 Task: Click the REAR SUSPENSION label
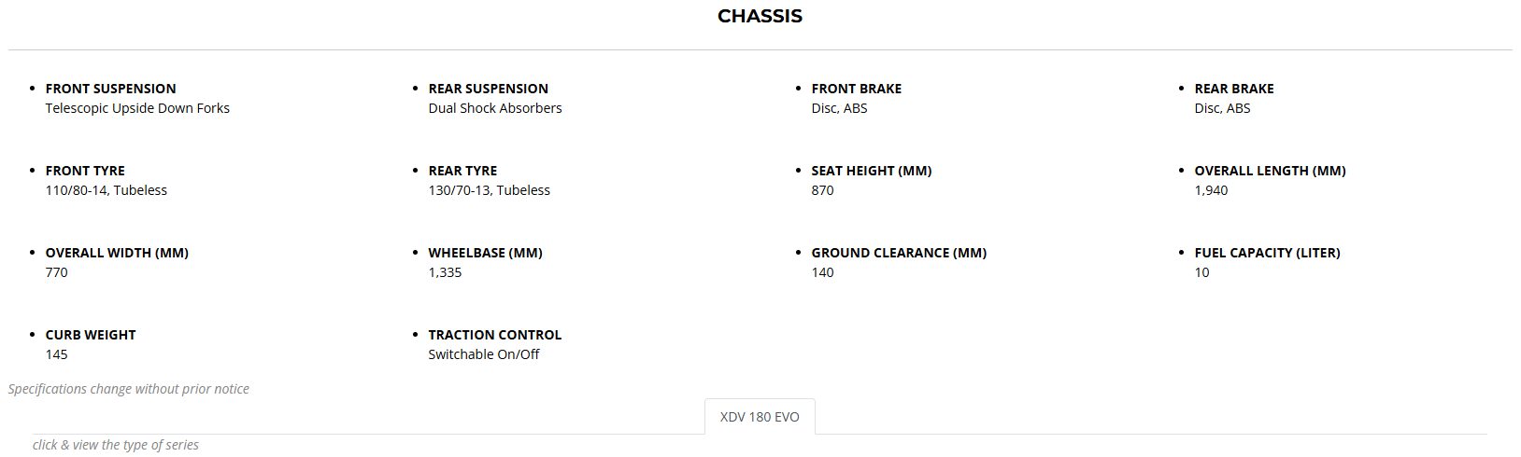488,89
